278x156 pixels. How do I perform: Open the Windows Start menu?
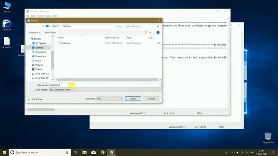pyautogui.click(x=4, y=152)
